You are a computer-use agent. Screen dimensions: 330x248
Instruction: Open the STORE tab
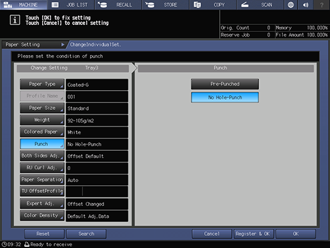point(165,4)
